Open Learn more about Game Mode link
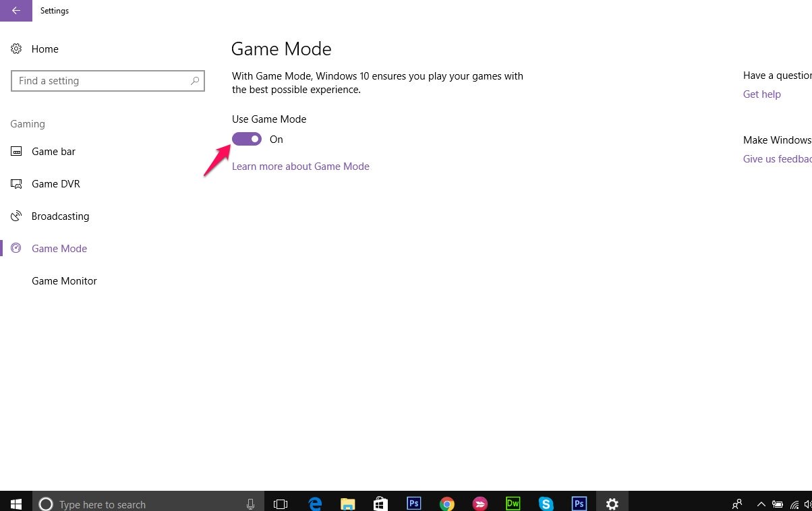The width and height of the screenshot is (812, 511). click(301, 167)
